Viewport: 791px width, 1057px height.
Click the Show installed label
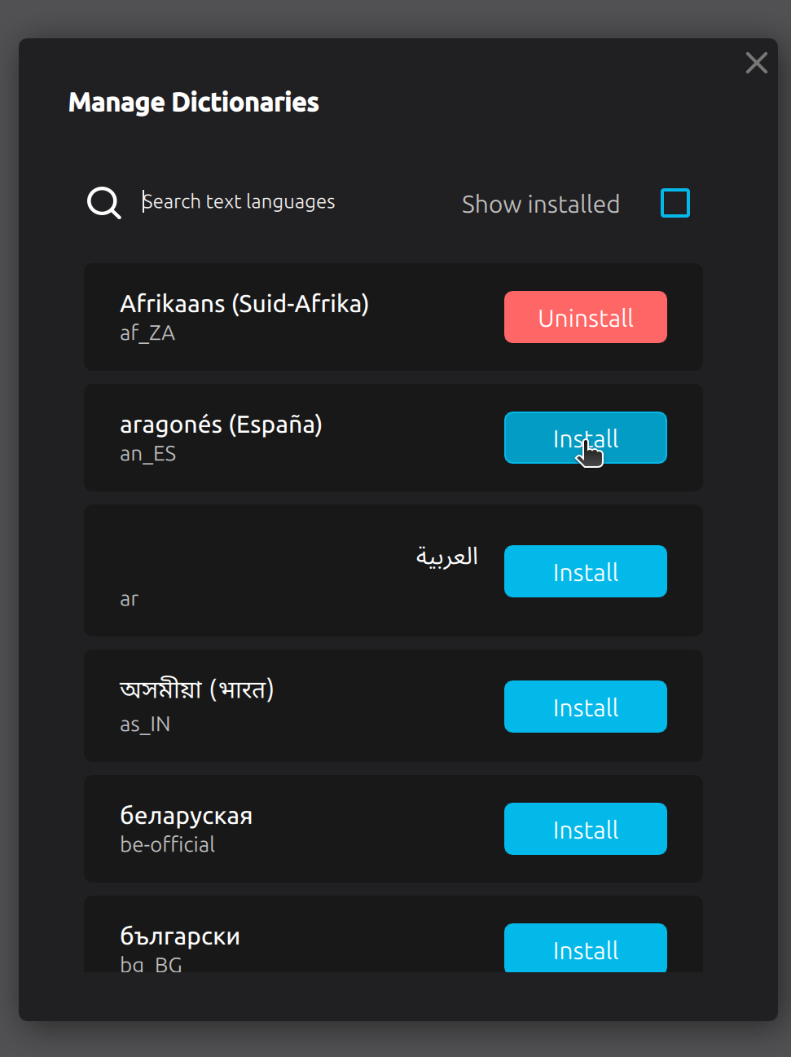[541, 204]
